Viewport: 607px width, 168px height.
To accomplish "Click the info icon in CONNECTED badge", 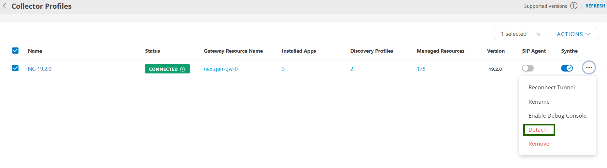I will (x=183, y=69).
